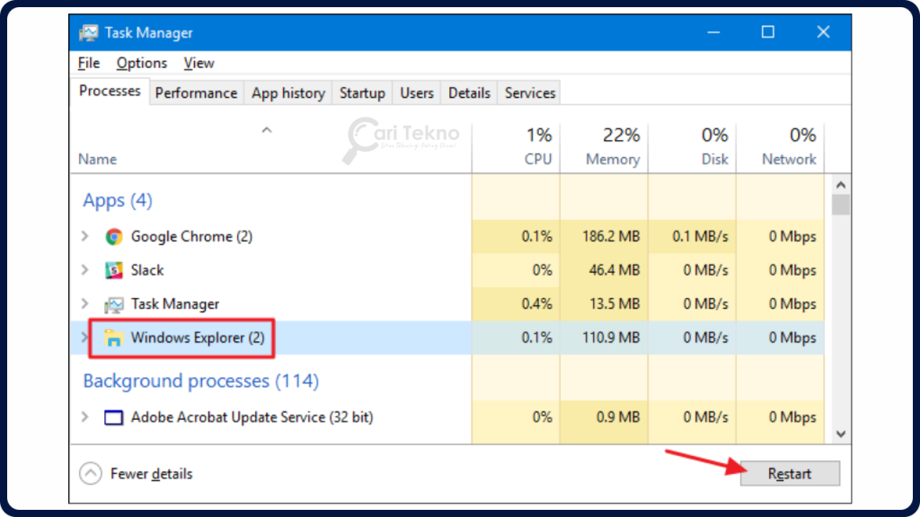Click the Task Manager title bar icon
This screenshot has width=920, height=517.
[89, 31]
